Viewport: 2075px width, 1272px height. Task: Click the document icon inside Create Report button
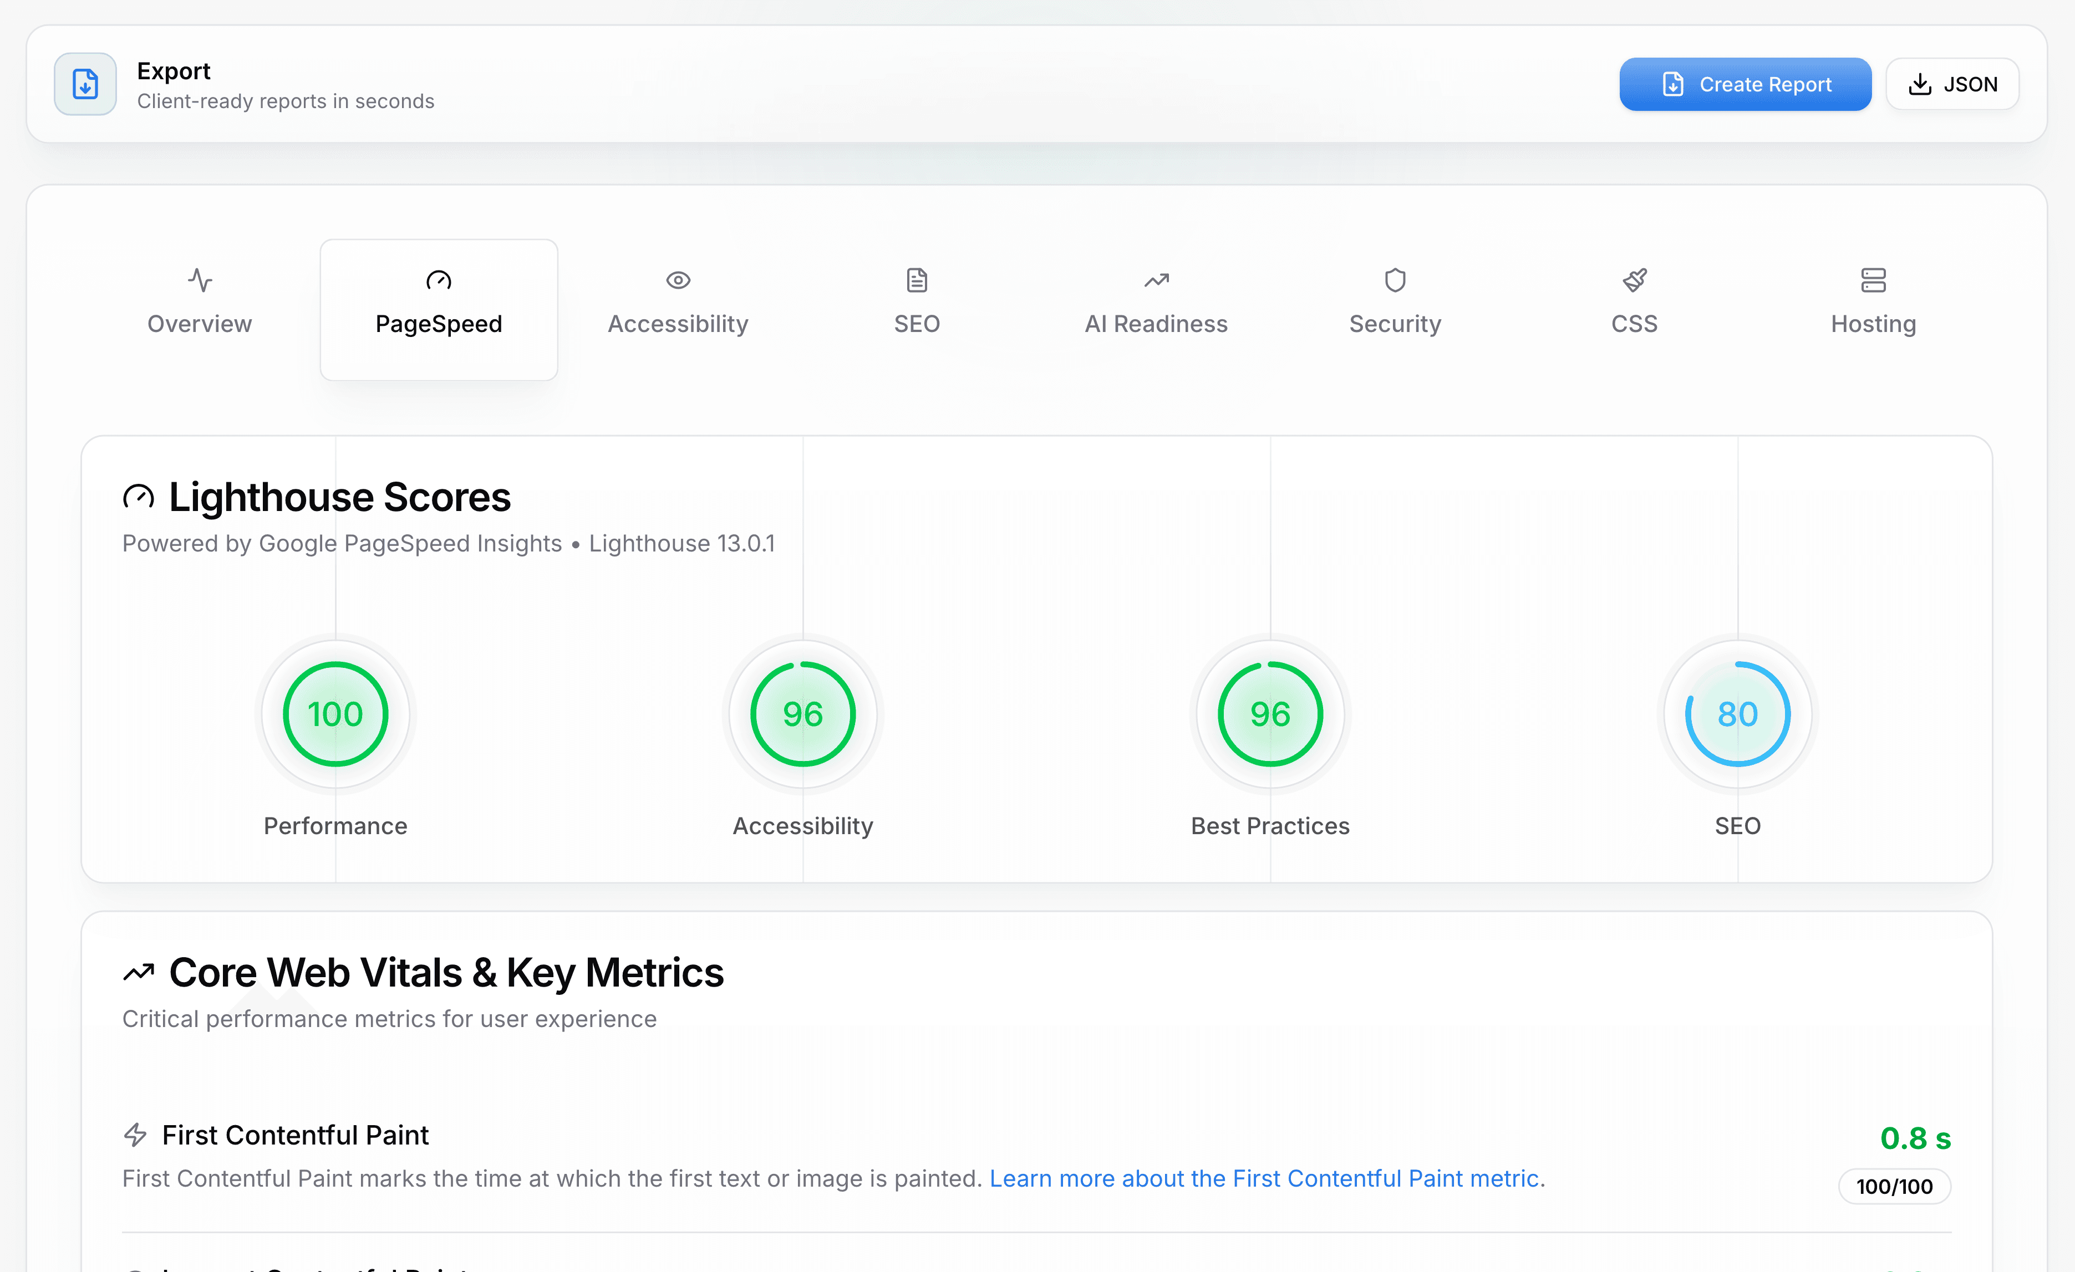coord(1672,84)
